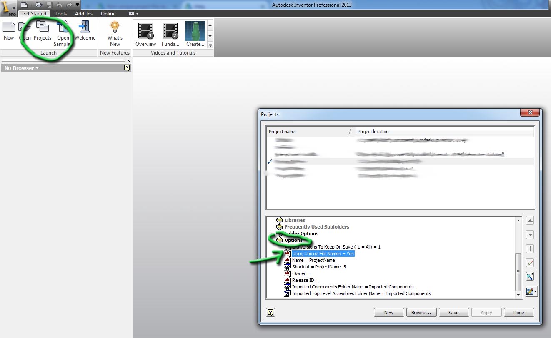
Task: Select Imported Components Folder Name entry
Action: pyautogui.click(x=353, y=287)
